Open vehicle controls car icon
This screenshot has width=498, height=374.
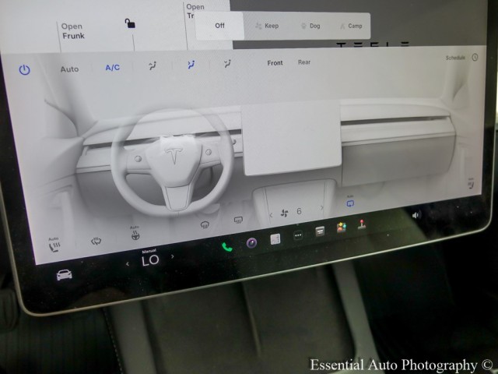coord(64,274)
